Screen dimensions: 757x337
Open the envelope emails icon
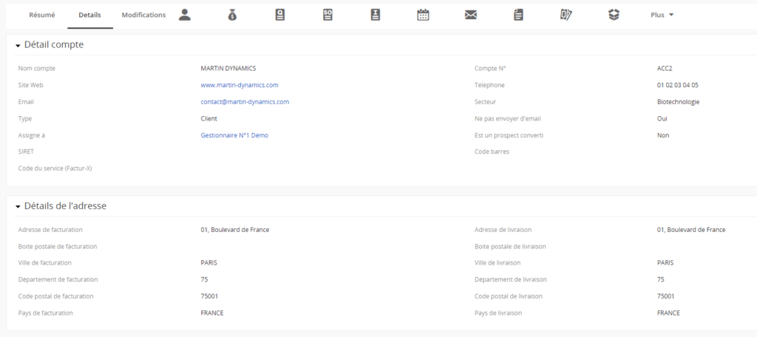(x=471, y=15)
